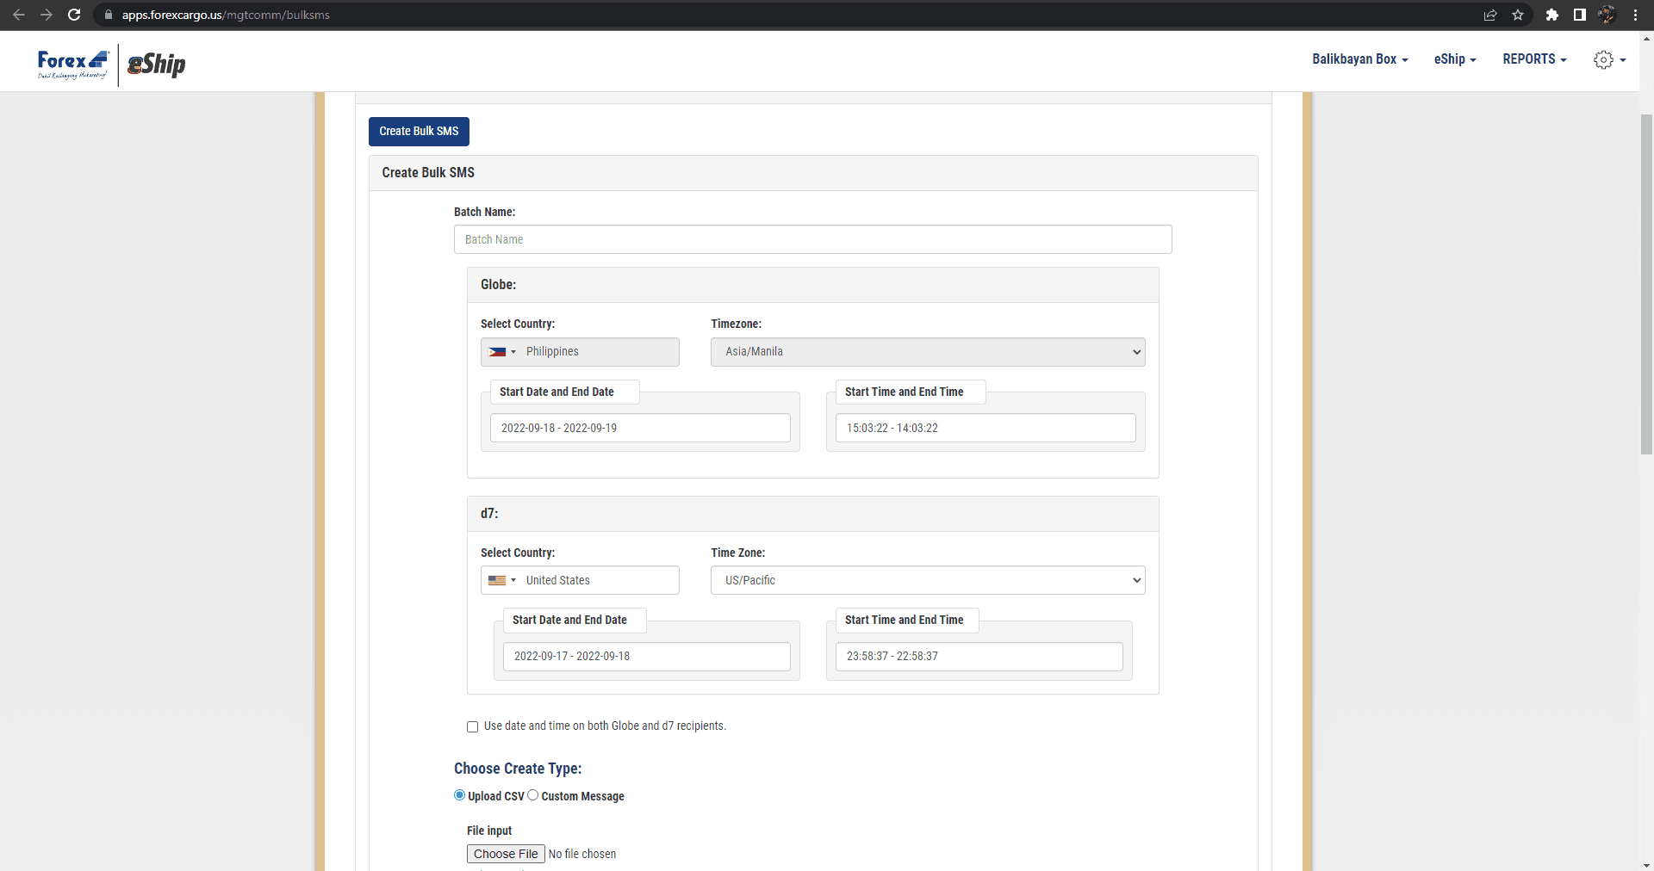Edit d7 date range 2022-09-17 - 2022-09-18
The width and height of the screenshot is (1654, 871).
[647, 657]
